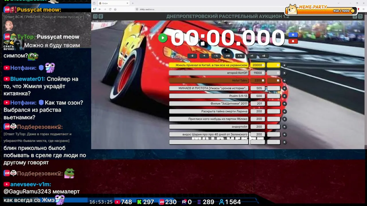Edit the lot name 'Hotel Tales'
This screenshot has height=206, width=367.
209,81
